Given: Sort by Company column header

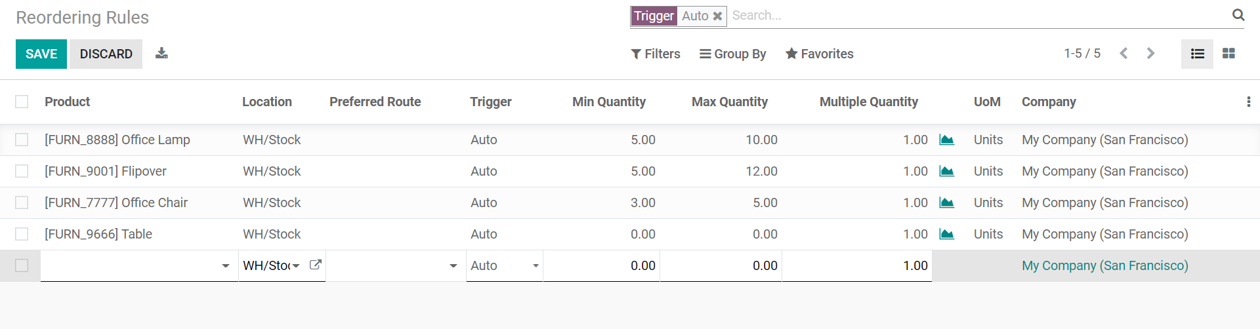Looking at the screenshot, I should click(x=1049, y=102).
